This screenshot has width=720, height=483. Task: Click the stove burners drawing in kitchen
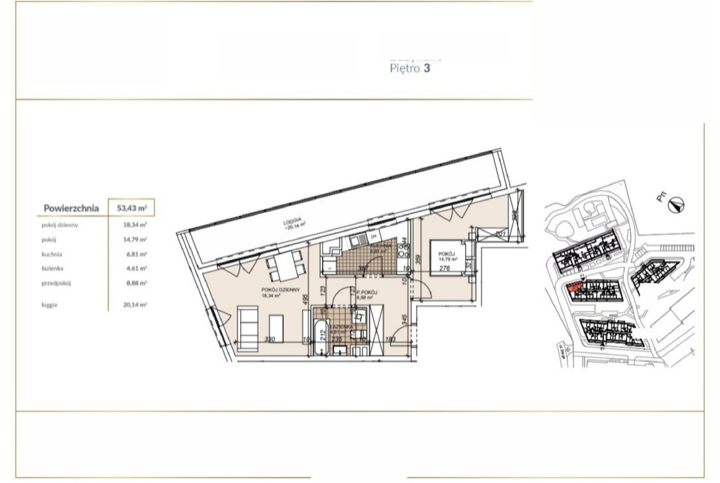pyautogui.click(x=404, y=250)
